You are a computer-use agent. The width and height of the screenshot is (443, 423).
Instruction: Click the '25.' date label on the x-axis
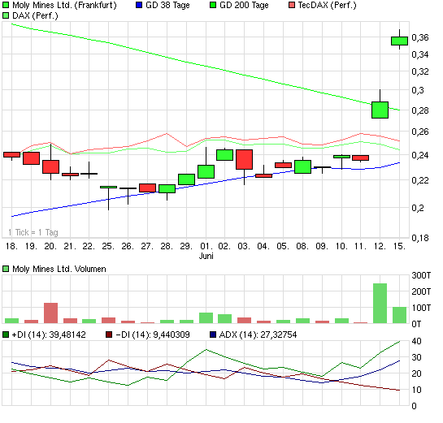[108, 246]
